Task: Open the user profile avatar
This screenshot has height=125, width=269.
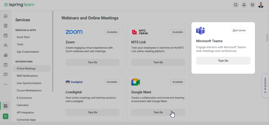Action: point(261,5)
